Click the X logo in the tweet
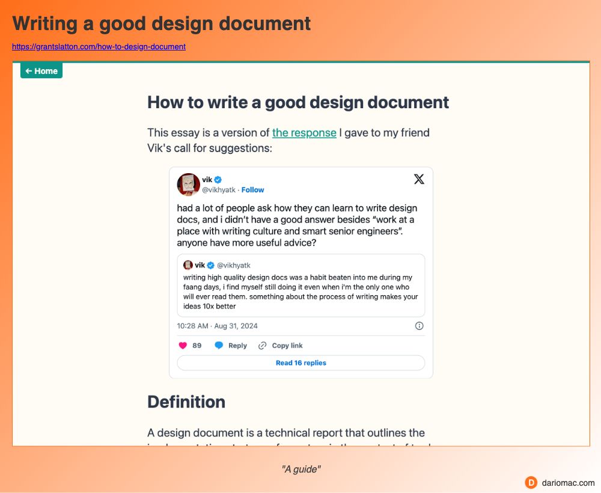601x493 pixels. (x=419, y=179)
